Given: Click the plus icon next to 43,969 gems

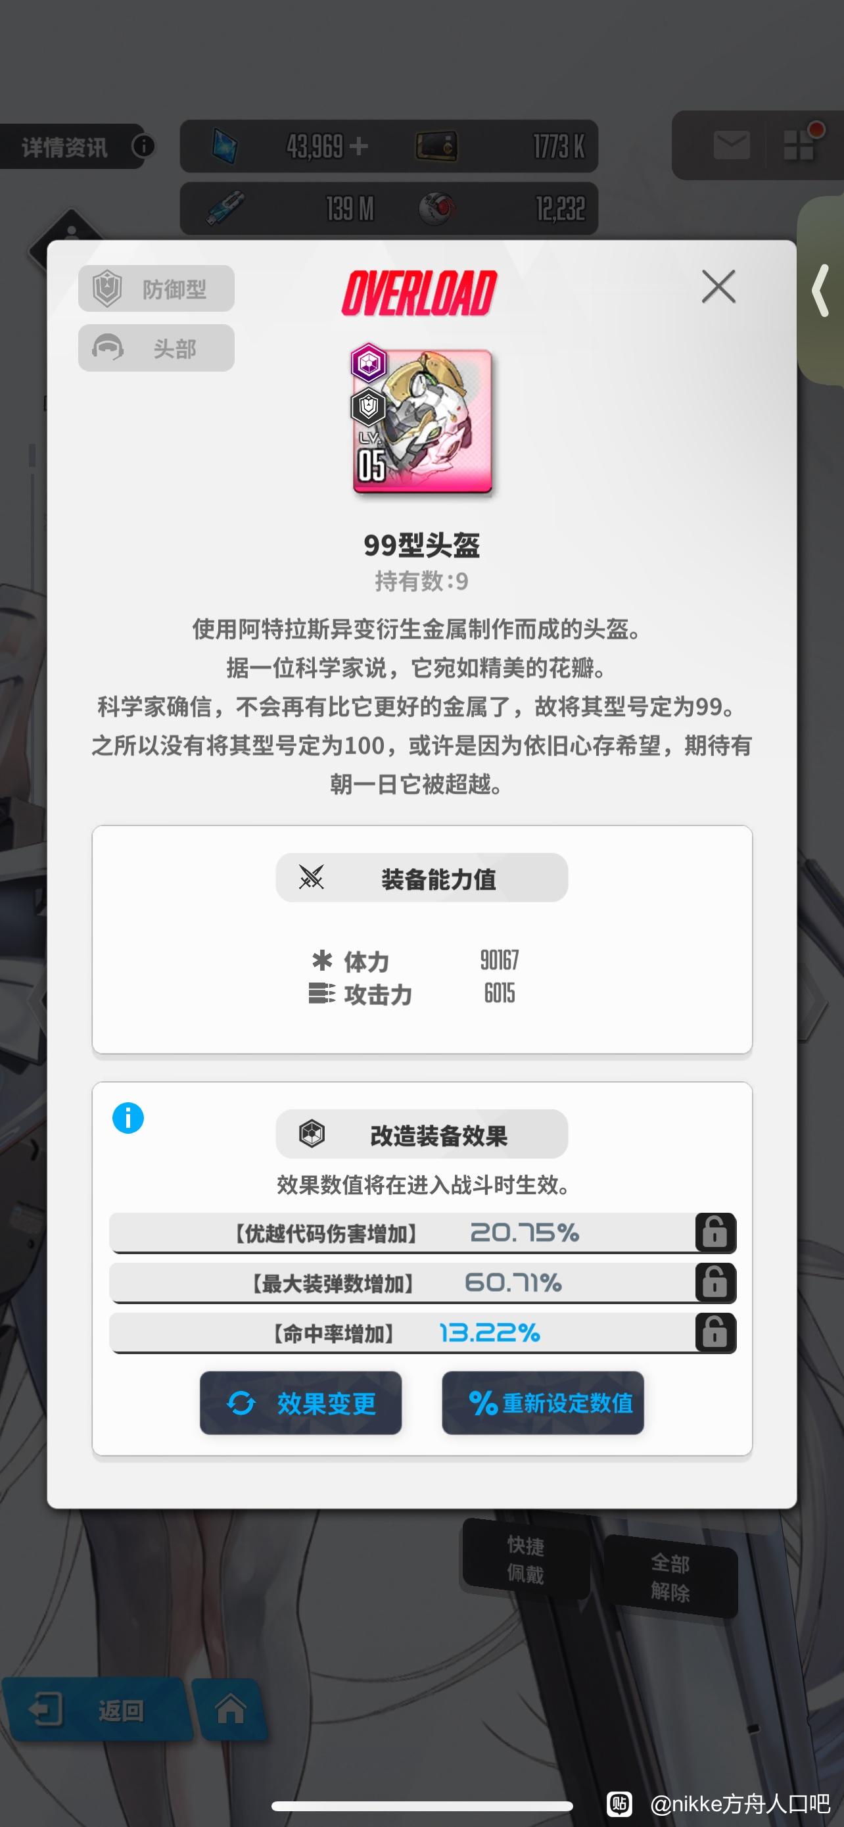Looking at the screenshot, I should (x=359, y=146).
